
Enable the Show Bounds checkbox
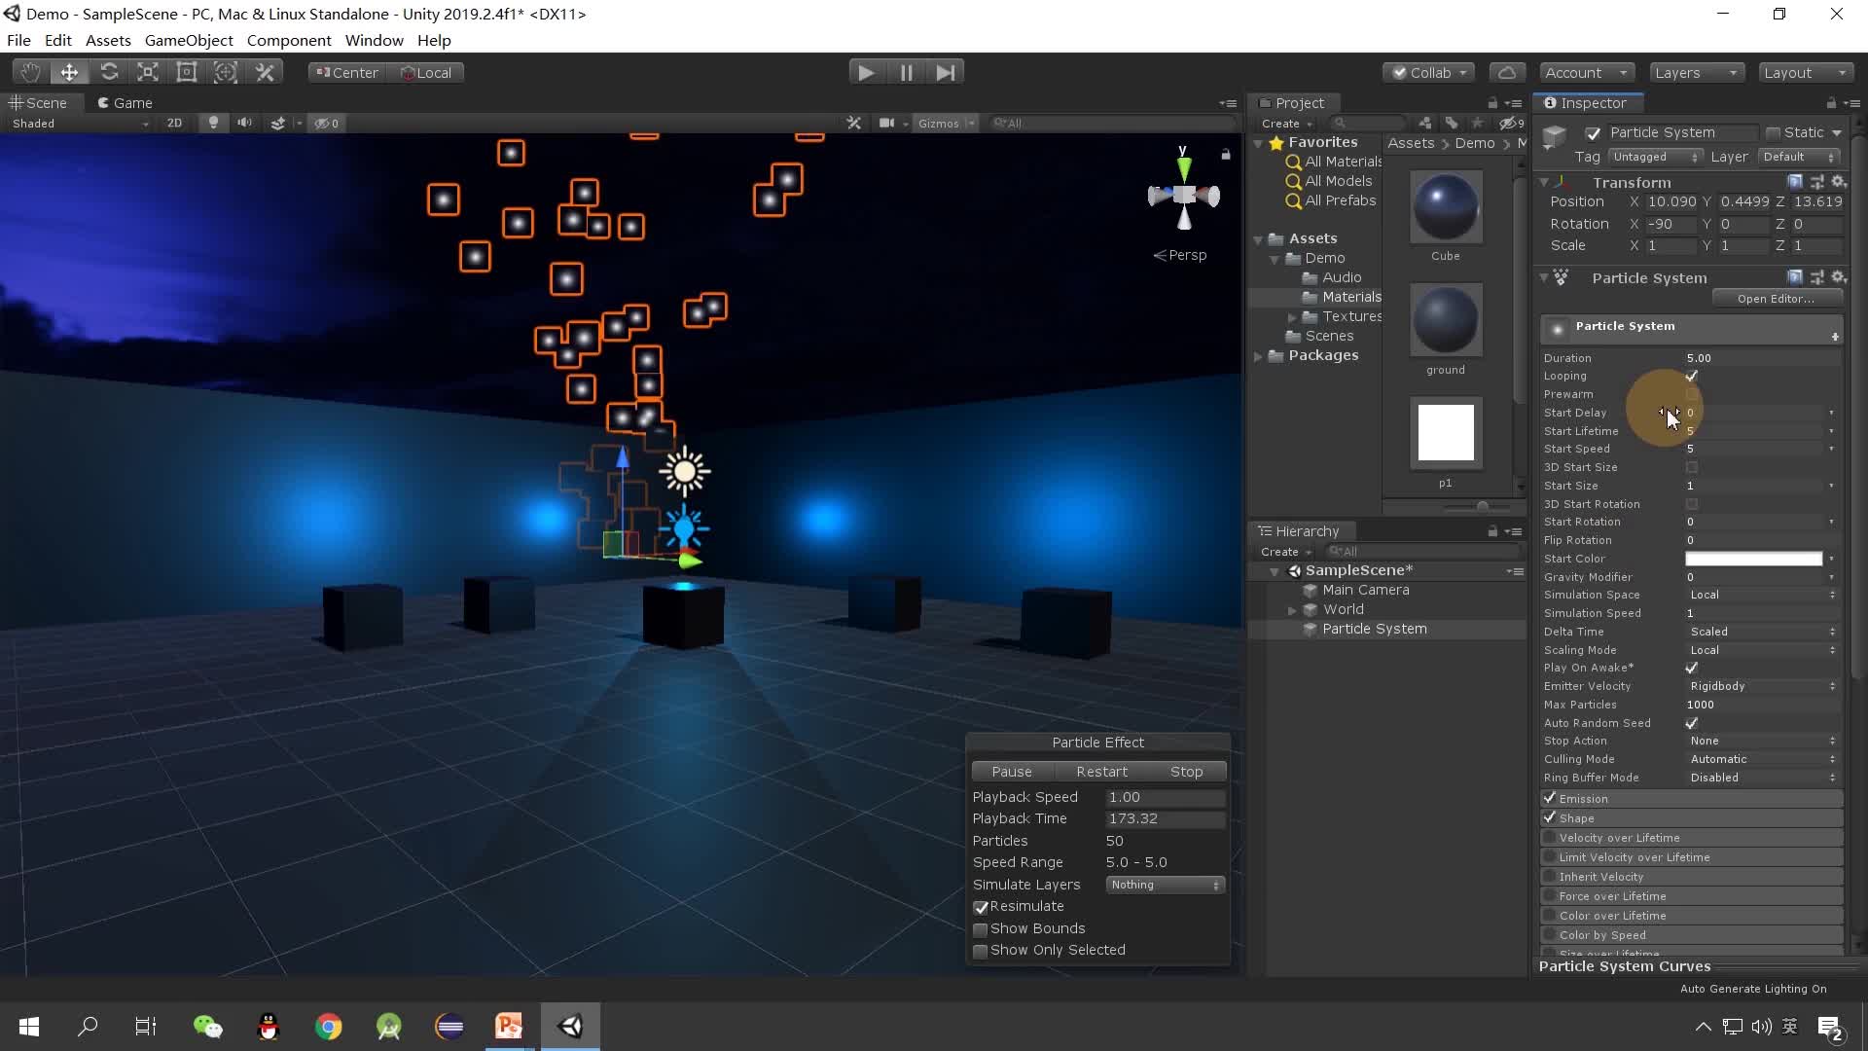[x=981, y=929]
